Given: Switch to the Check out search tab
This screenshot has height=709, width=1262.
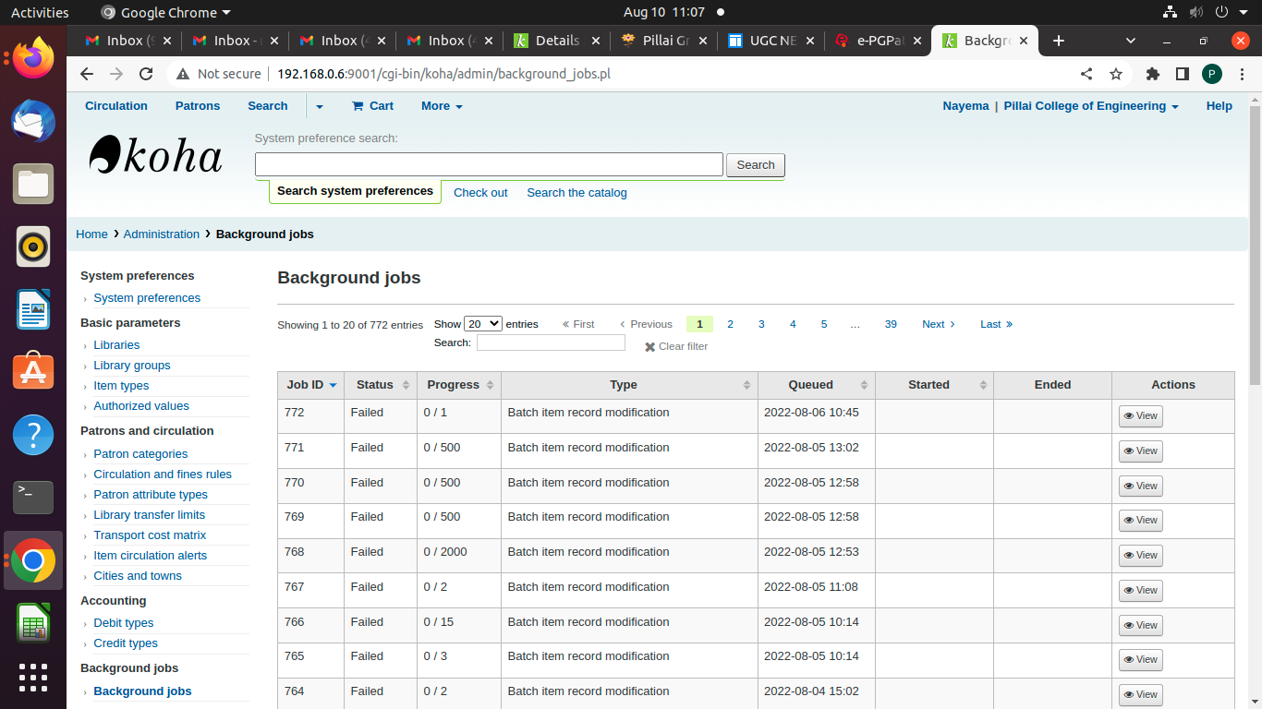Looking at the screenshot, I should tap(480, 193).
